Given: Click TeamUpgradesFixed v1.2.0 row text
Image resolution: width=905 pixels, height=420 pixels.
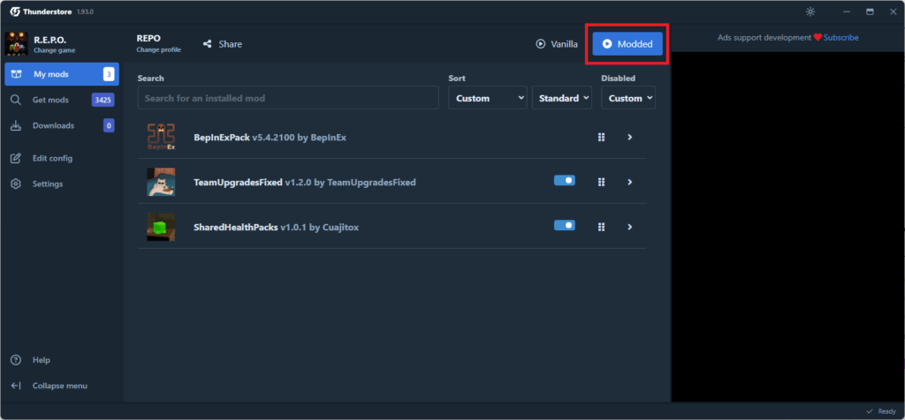Looking at the screenshot, I should pyautogui.click(x=305, y=182).
